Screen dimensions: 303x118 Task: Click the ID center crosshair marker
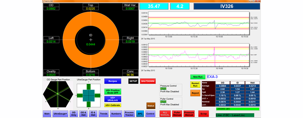(91, 40)
